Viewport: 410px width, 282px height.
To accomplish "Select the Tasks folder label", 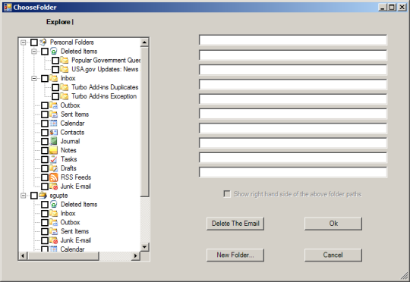I will (69, 159).
